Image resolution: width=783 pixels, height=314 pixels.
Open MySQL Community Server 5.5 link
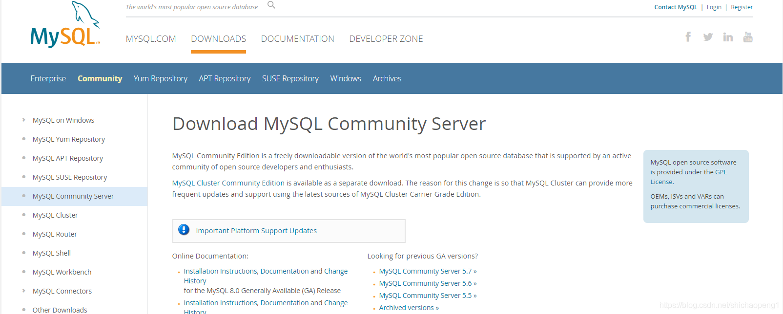click(428, 296)
